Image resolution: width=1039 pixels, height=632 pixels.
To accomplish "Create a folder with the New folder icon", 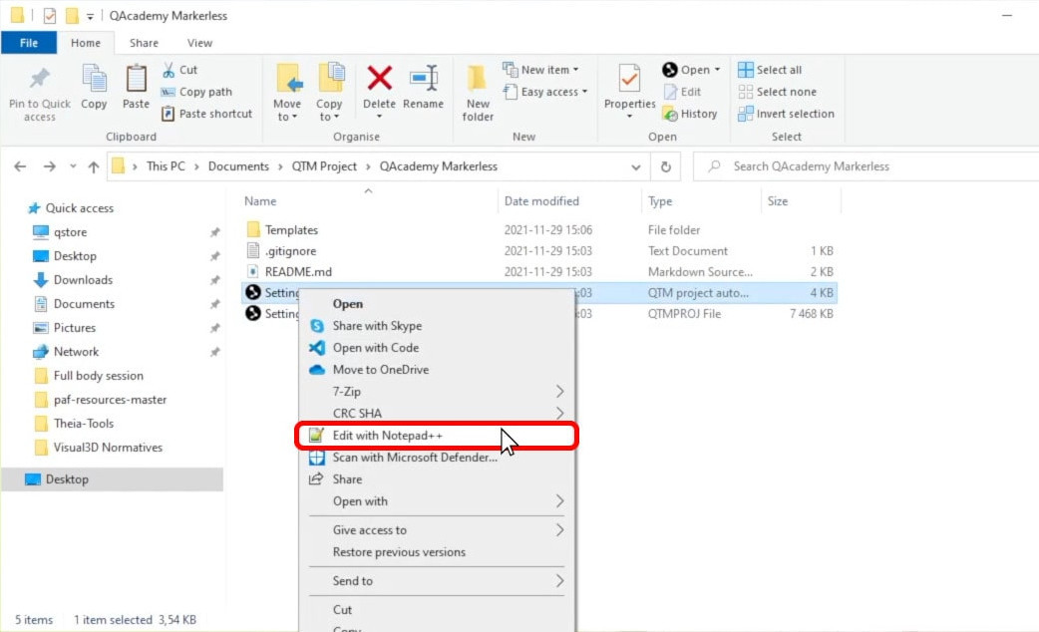I will click(478, 80).
